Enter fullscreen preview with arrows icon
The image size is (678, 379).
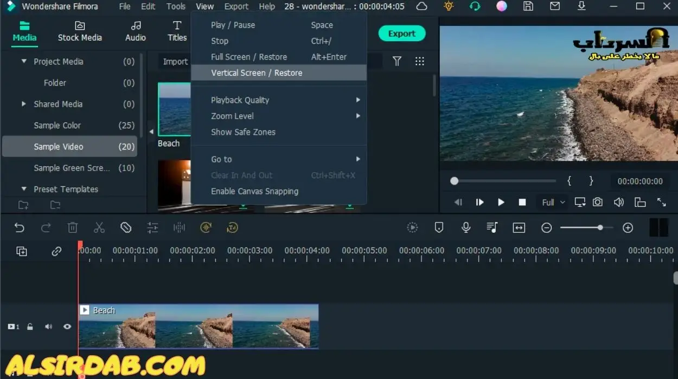662,202
